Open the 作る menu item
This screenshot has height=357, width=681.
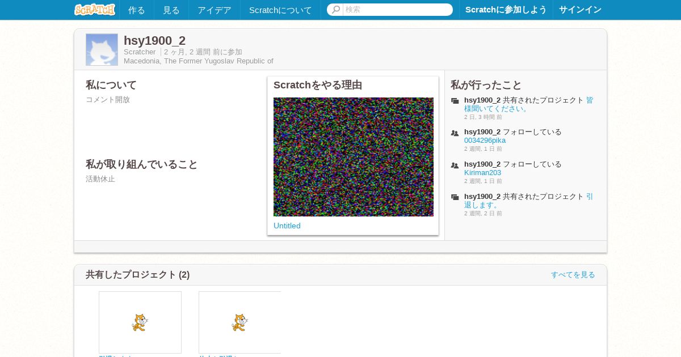coord(137,10)
